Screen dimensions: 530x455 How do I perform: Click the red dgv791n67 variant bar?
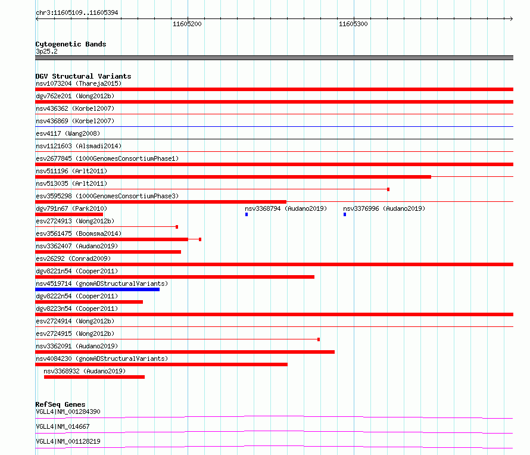click(x=69, y=214)
